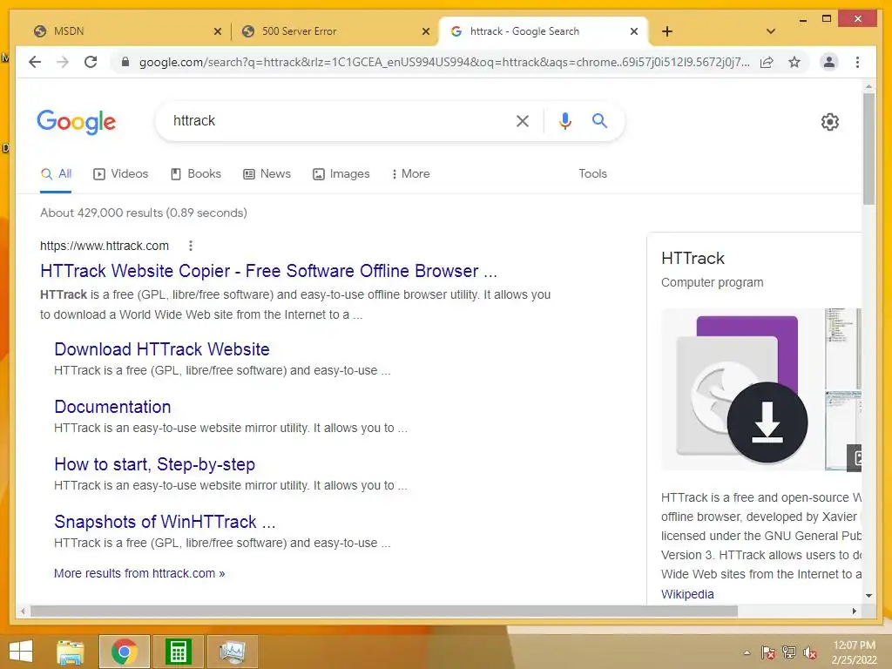Select the All results filter

point(56,174)
